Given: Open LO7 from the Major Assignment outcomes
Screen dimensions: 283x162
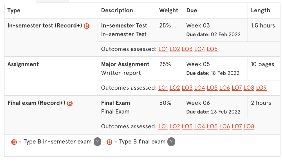Looking at the screenshot, I should point(236,88).
